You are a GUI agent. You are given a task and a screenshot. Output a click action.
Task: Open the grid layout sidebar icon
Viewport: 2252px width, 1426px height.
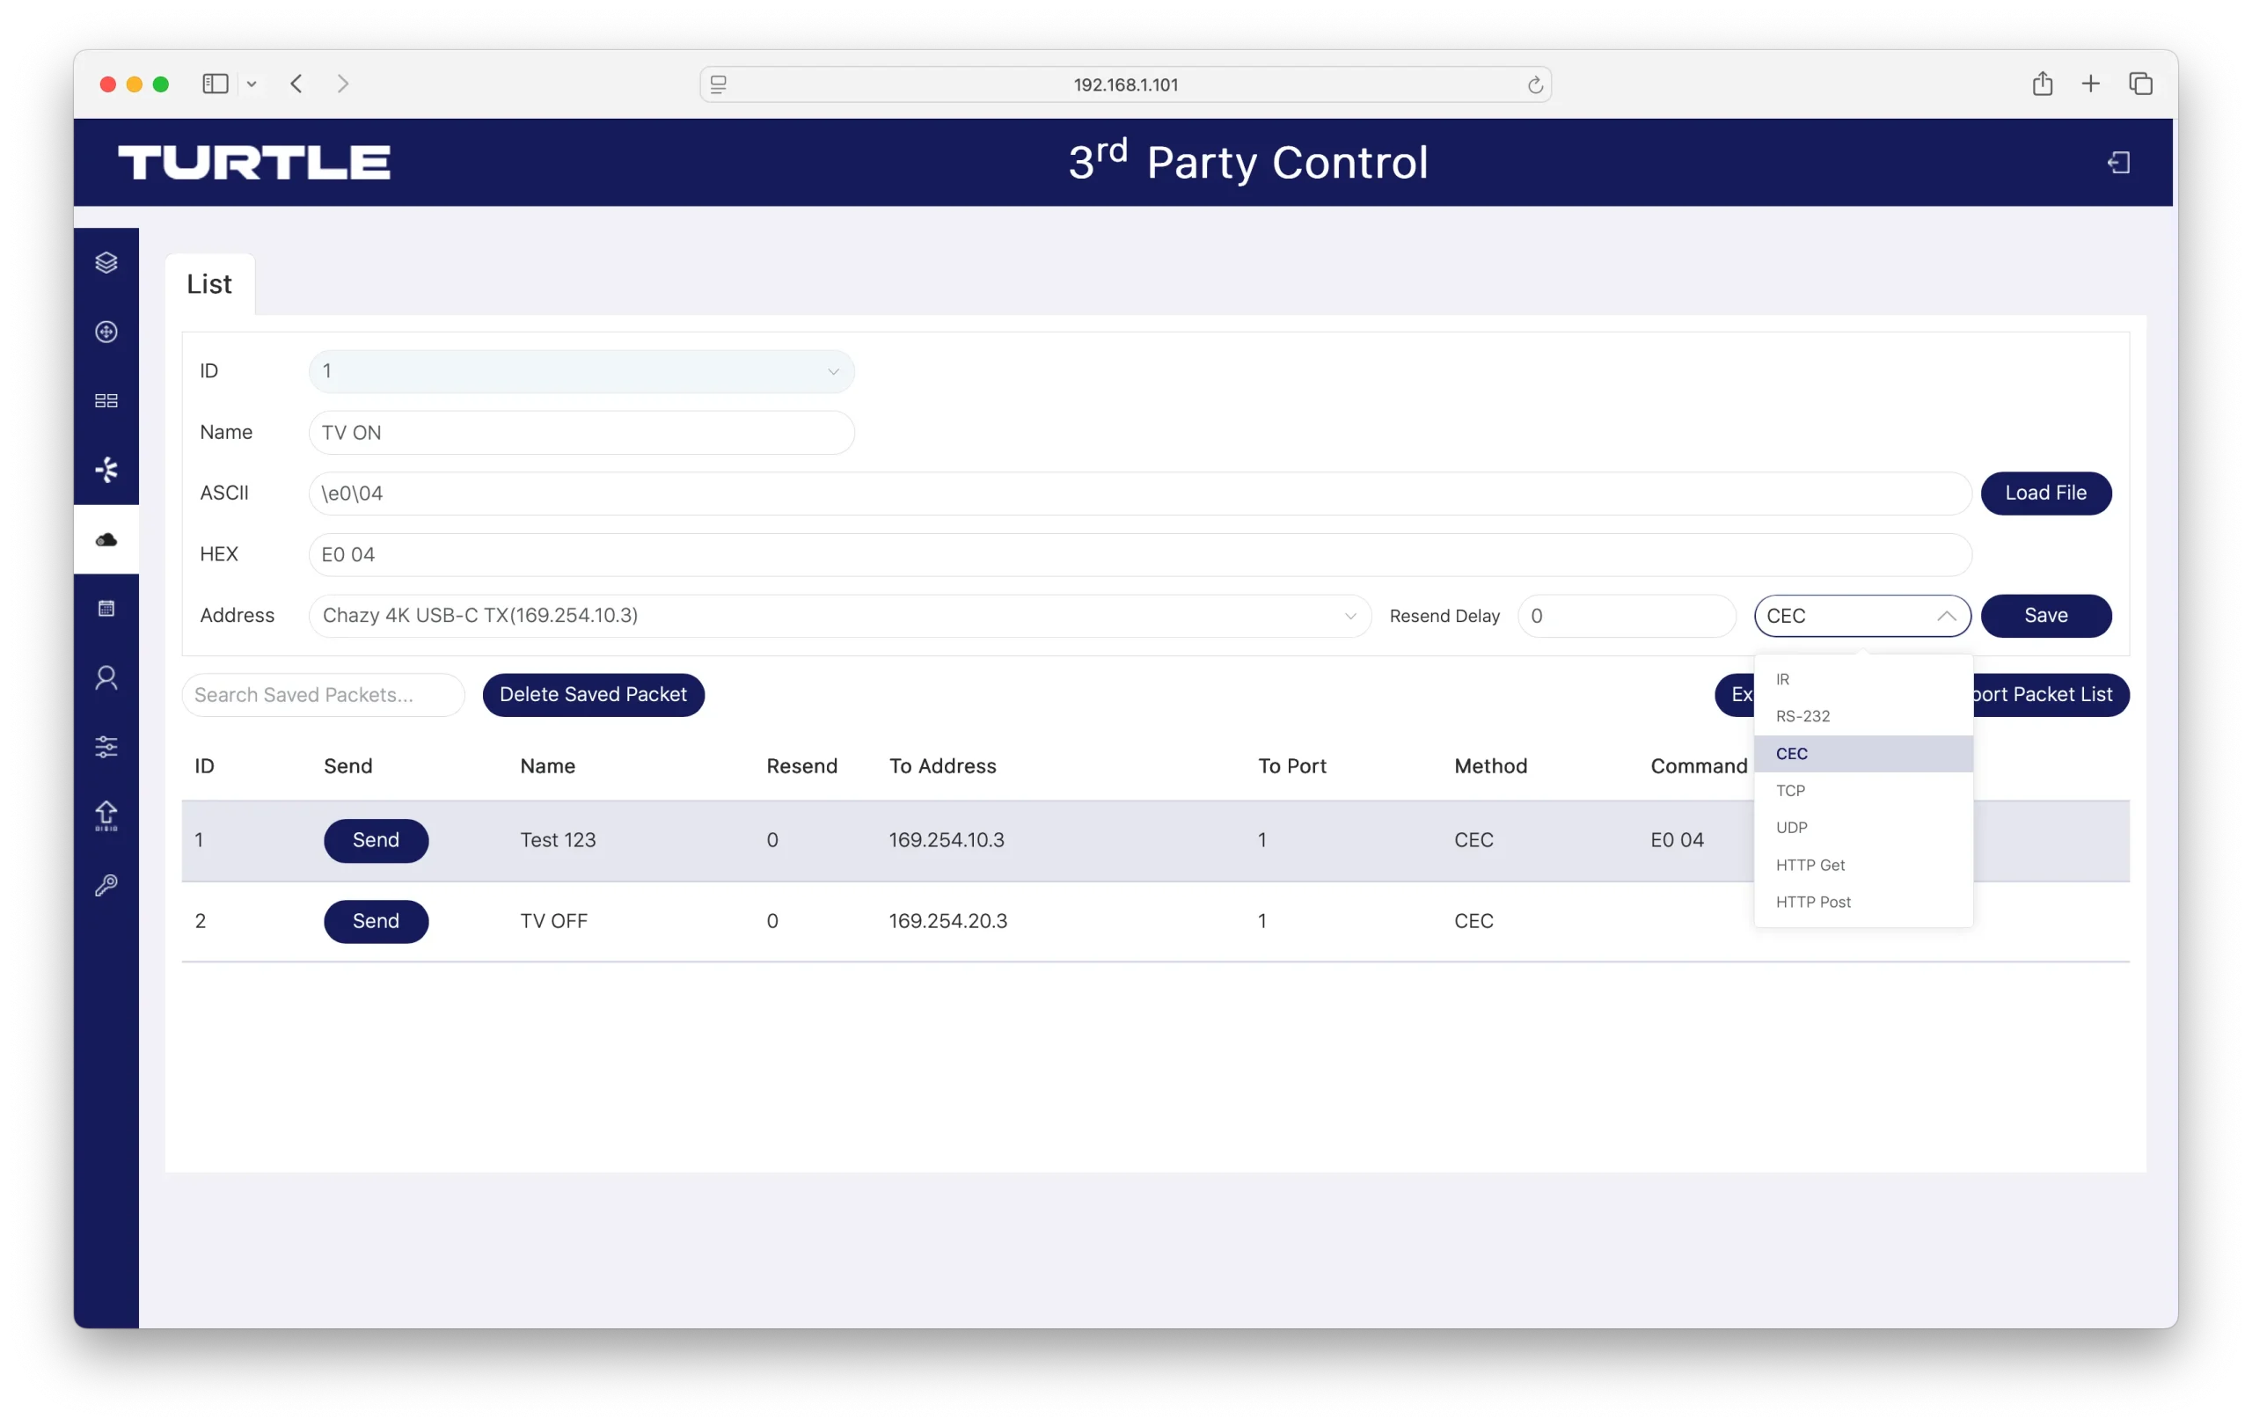(106, 401)
